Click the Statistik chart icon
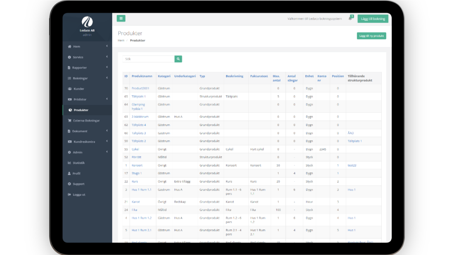Screen dimensions: 454x255 click(70, 163)
